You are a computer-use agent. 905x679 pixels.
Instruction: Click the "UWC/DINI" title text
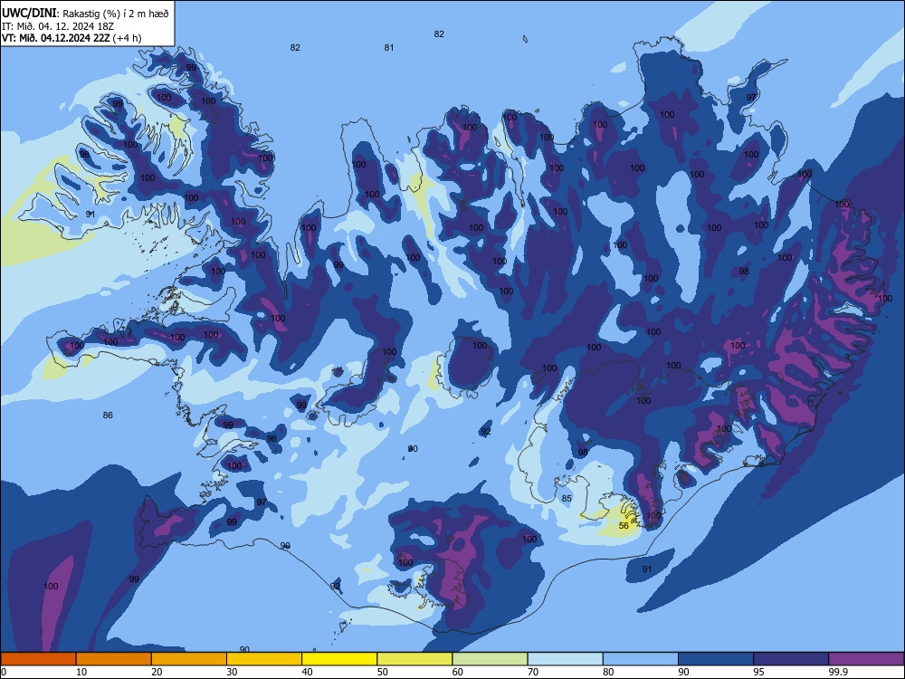tap(29, 14)
